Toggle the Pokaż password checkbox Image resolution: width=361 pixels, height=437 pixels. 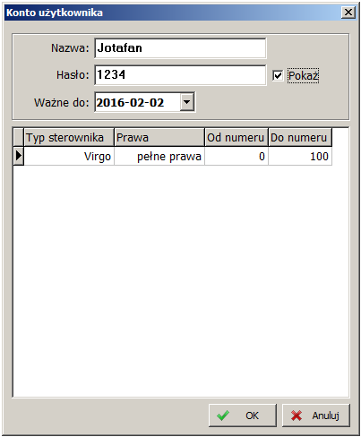tap(278, 75)
